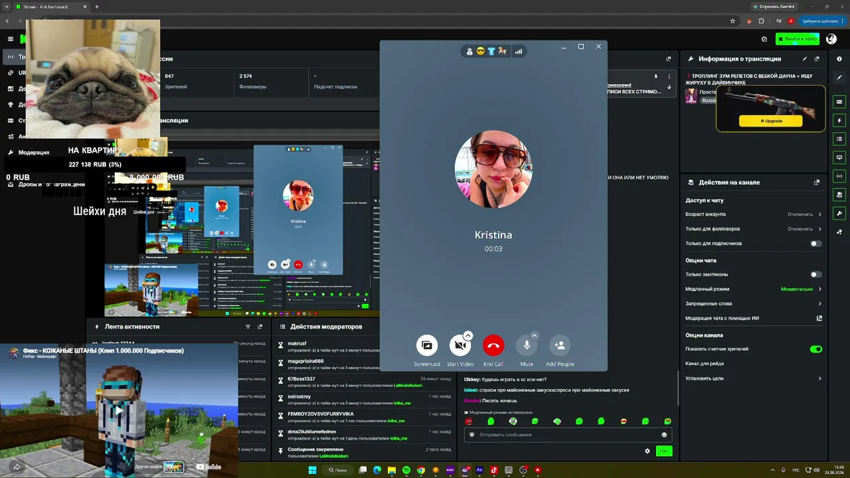Expand the slow mode setting

[754, 289]
